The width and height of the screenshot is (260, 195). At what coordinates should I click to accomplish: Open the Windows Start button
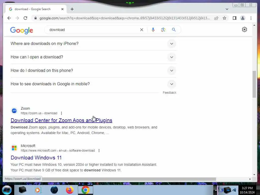(7, 190)
